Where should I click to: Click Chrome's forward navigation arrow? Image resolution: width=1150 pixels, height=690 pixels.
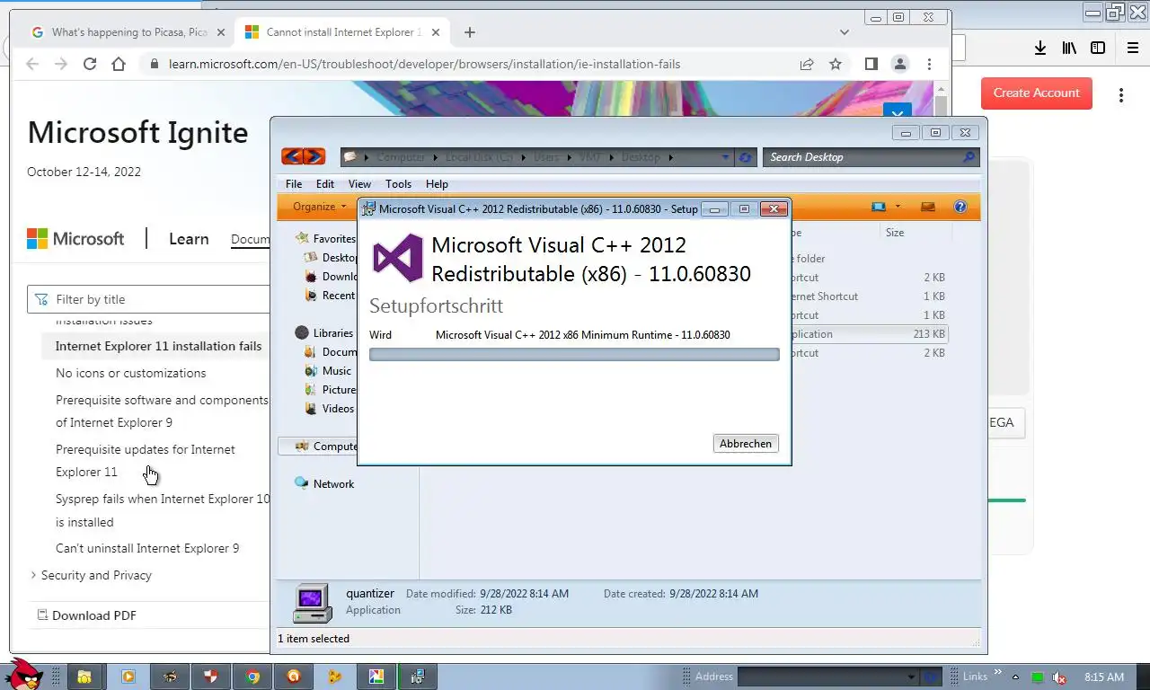tap(61, 64)
